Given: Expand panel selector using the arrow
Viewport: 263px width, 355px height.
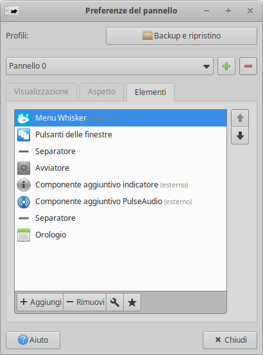Looking at the screenshot, I should [207, 67].
